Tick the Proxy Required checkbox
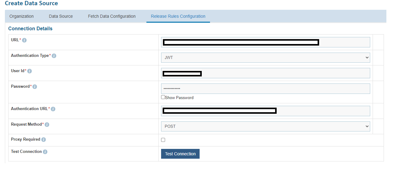 (163, 140)
